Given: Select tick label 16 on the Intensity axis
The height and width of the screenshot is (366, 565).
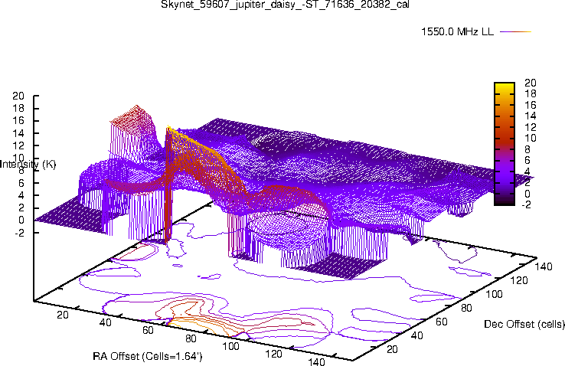Looking at the screenshot, I should 18,121.
